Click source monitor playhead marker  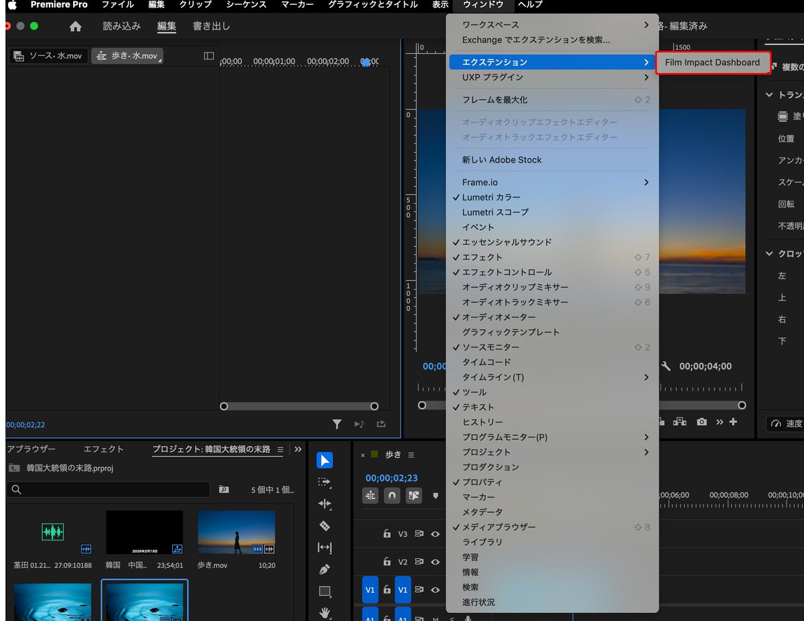pos(366,62)
